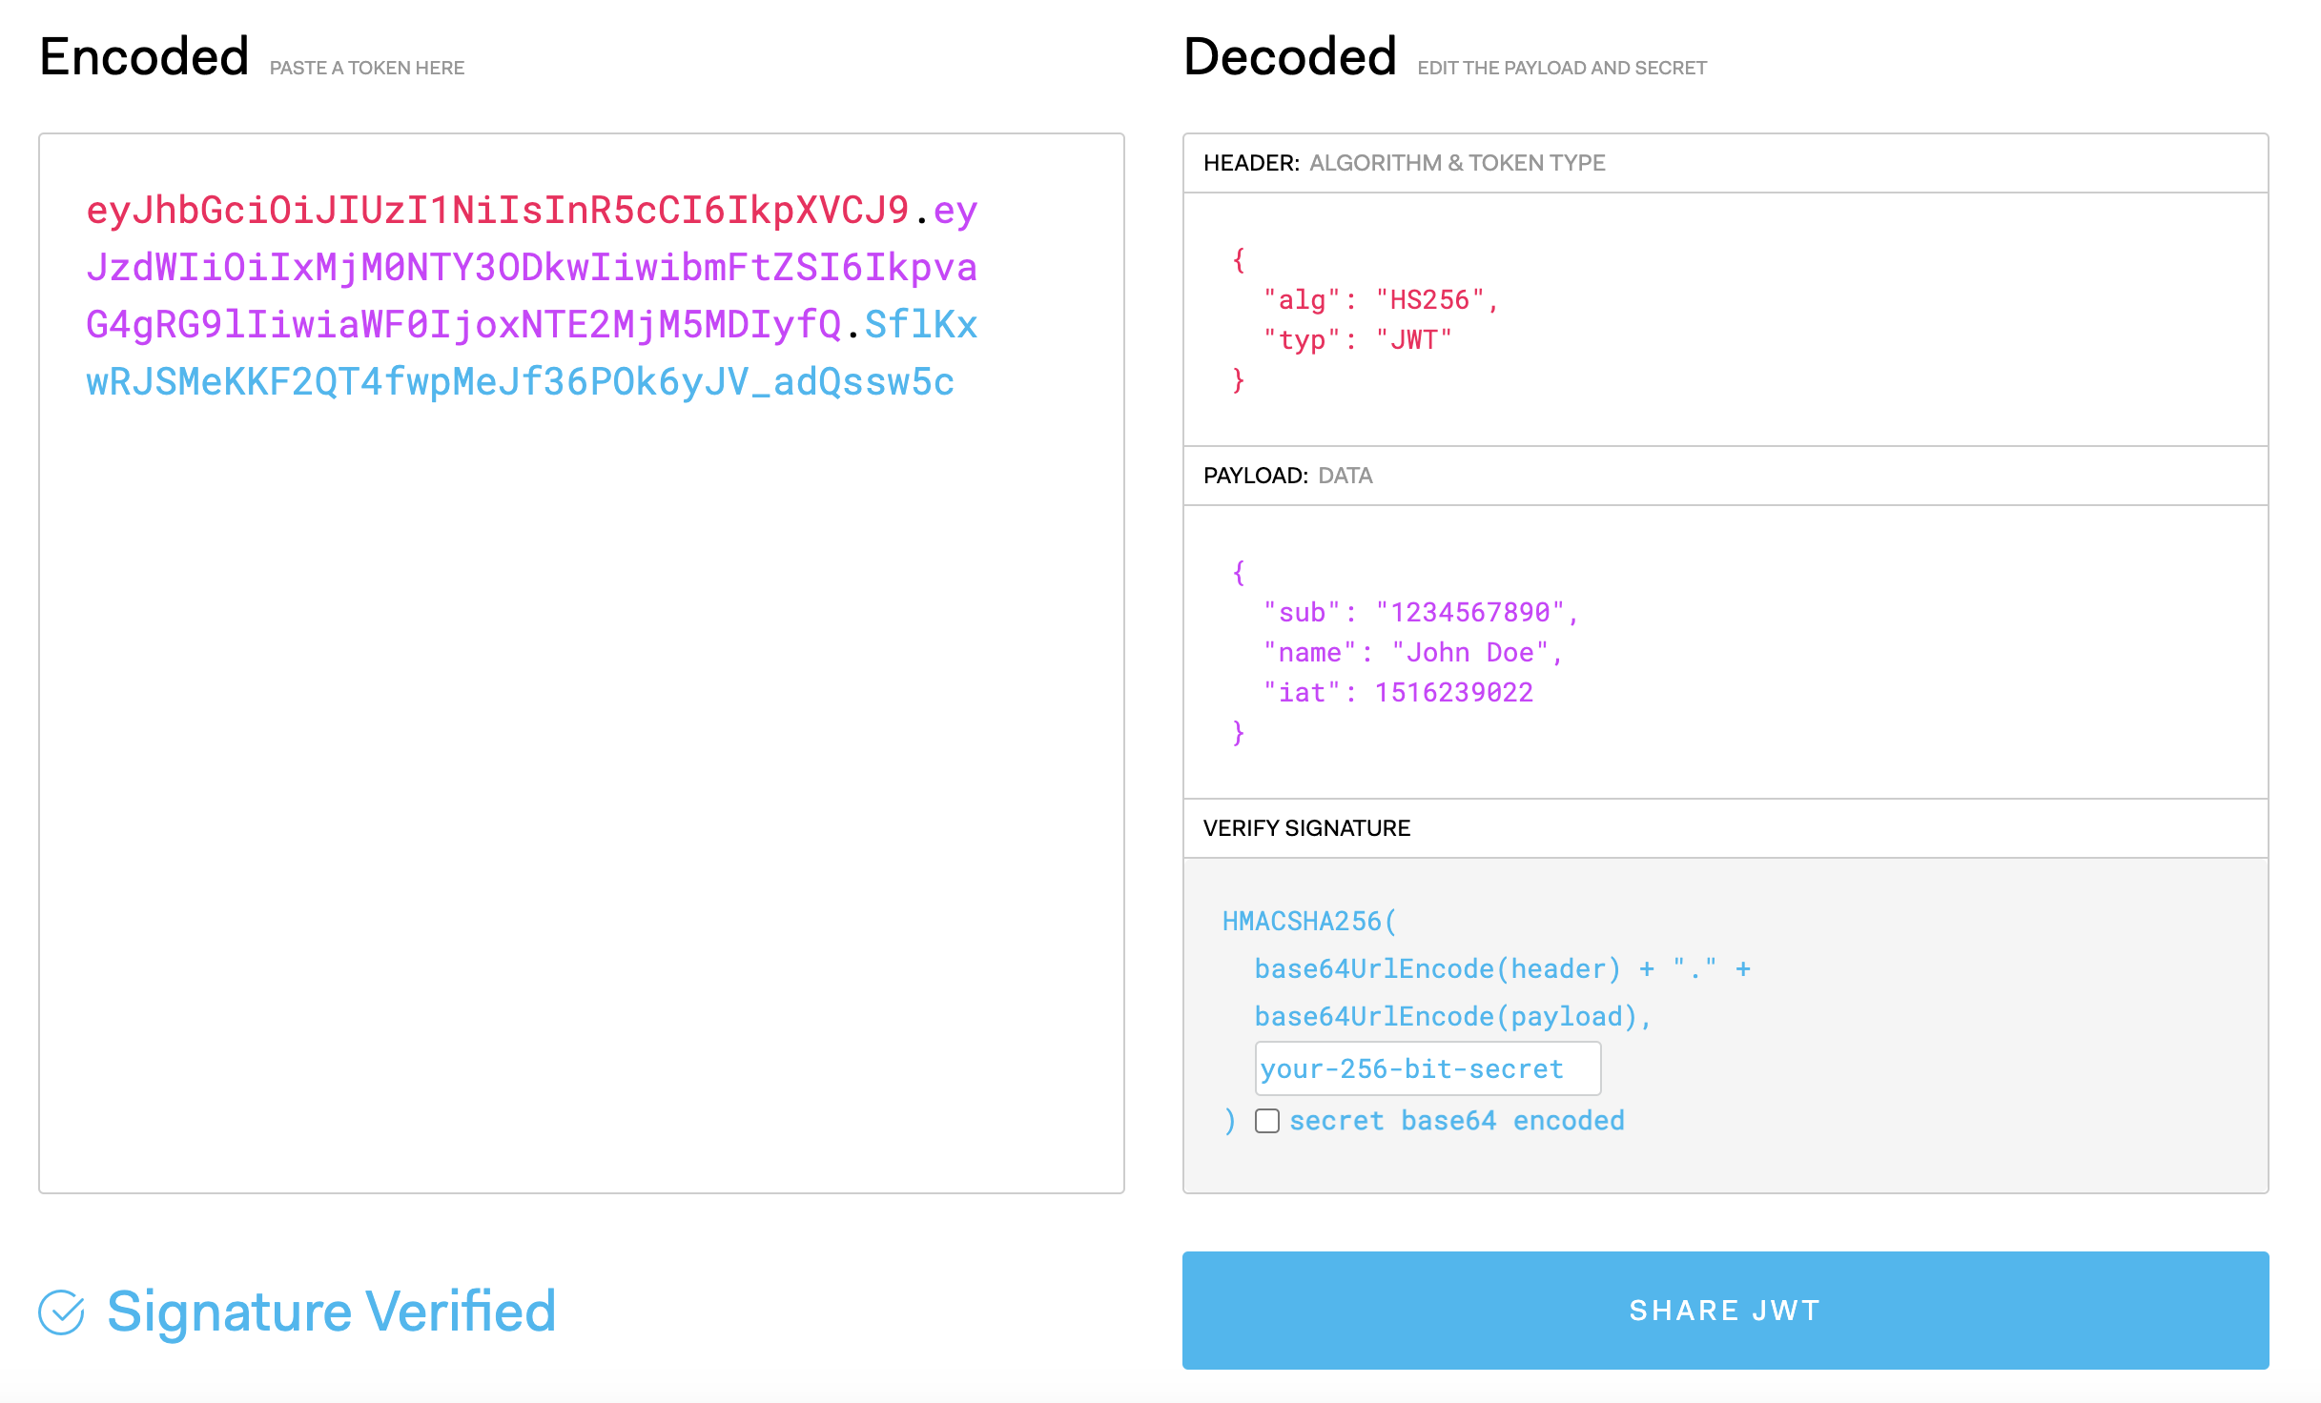2321x1403 pixels.
Task: Click the PAYLOAD: DATA section label
Action: [1287, 476]
